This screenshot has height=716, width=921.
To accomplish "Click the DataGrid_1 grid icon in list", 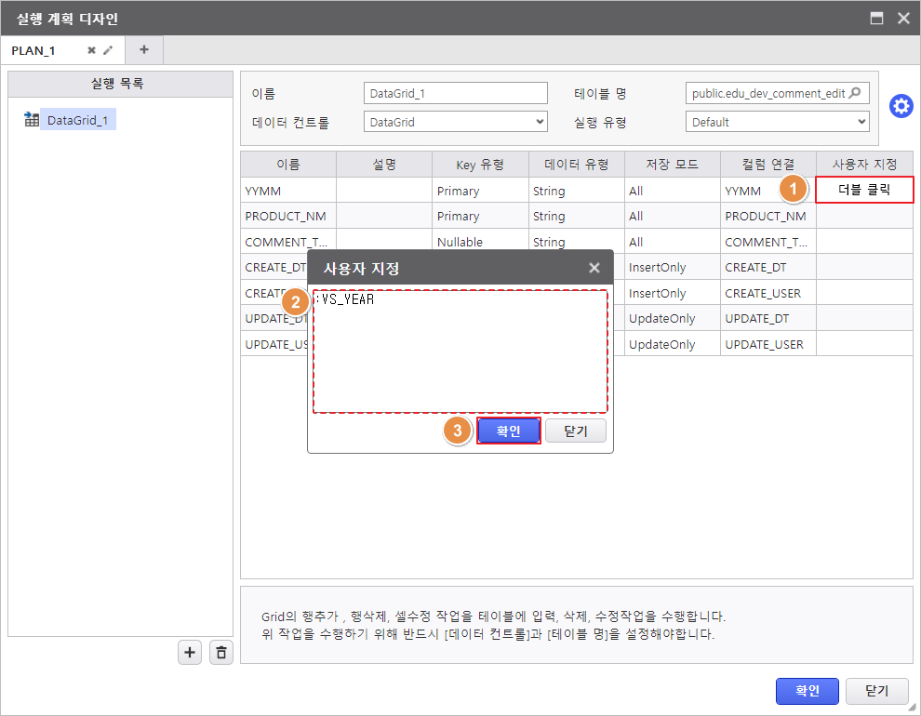I will pyautogui.click(x=31, y=119).
